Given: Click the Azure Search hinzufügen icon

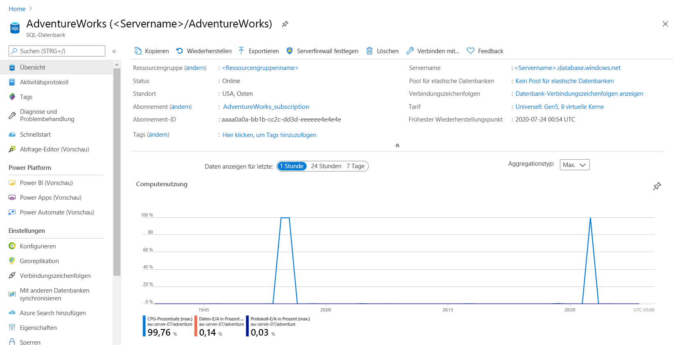Looking at the screenshot, I should click(x=12, y=313).
